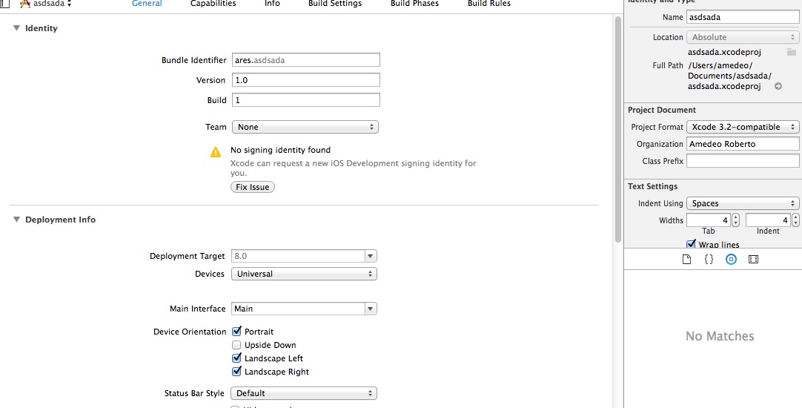Click the editor vertical scrollbar
Image resolution: width=802 pixels, height=408 pixels.
(x=618, y=128)
